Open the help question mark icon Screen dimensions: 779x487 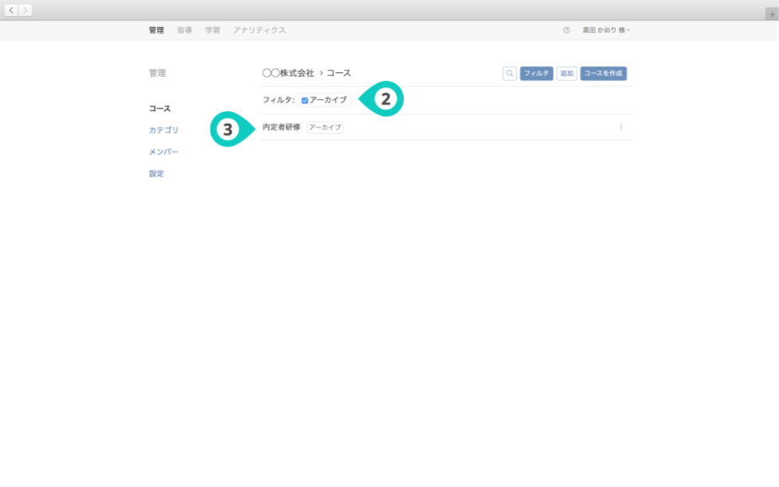566,30
